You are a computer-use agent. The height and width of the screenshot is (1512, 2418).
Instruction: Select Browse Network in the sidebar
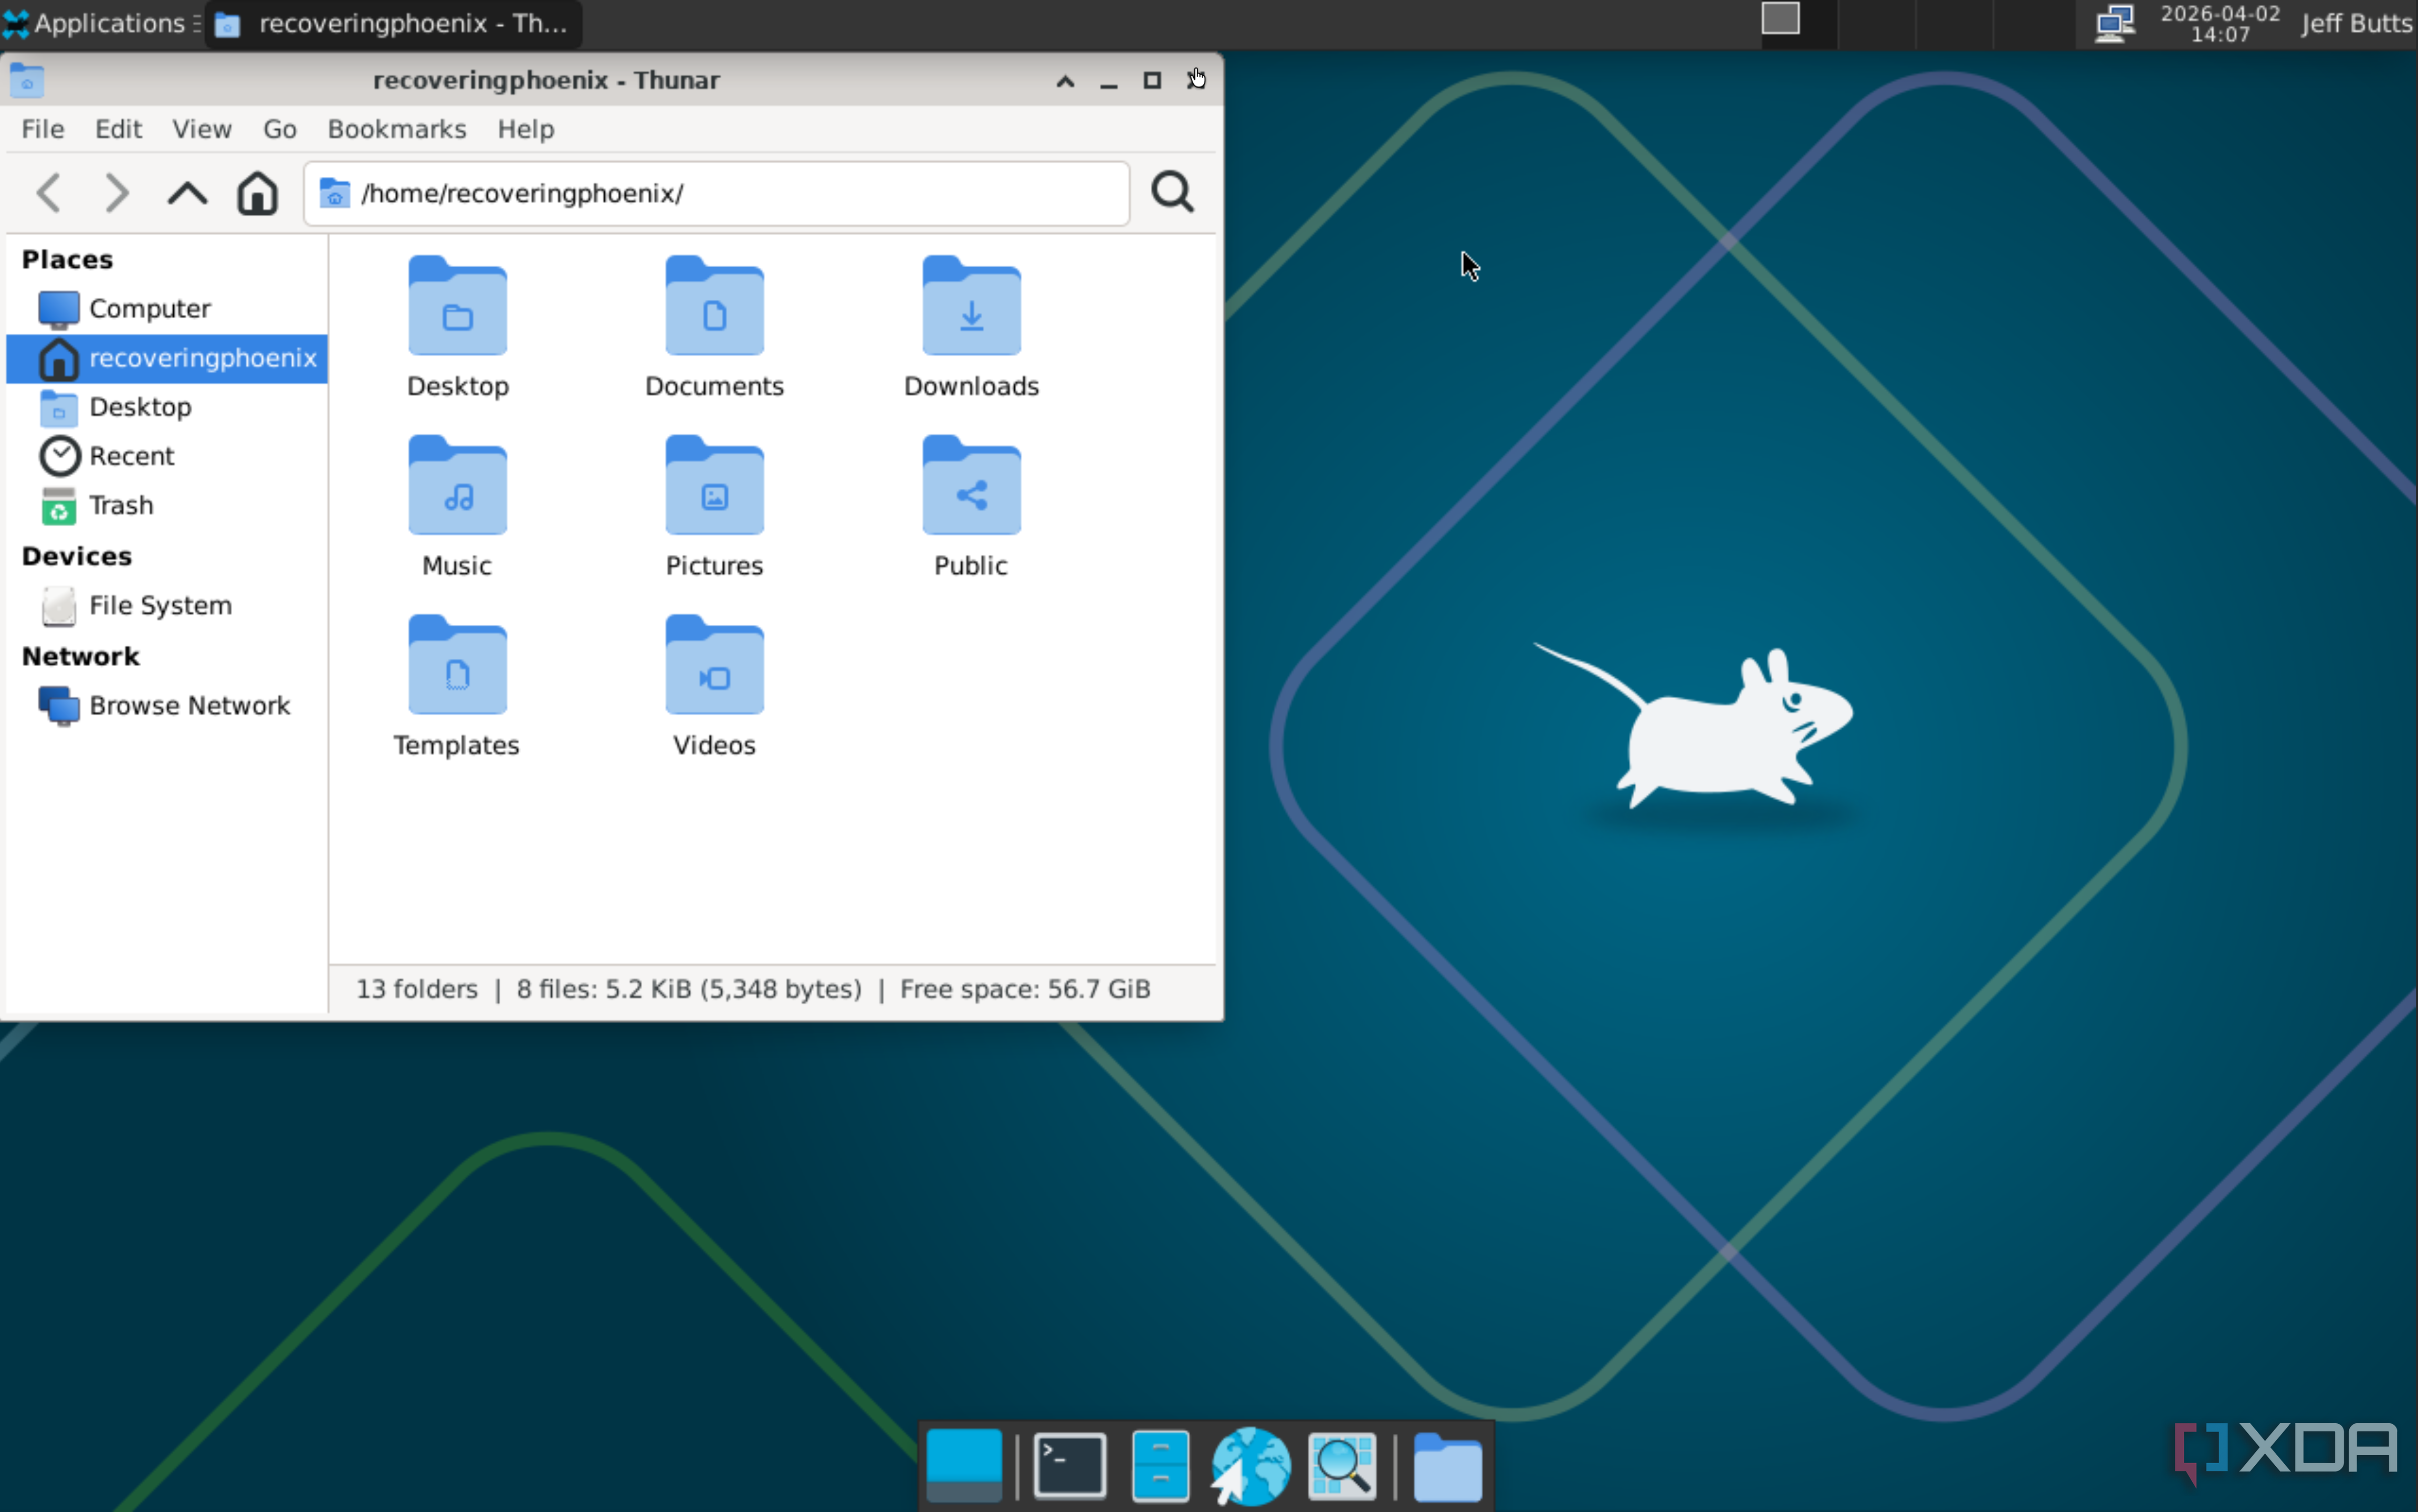[x=167, y=705]
